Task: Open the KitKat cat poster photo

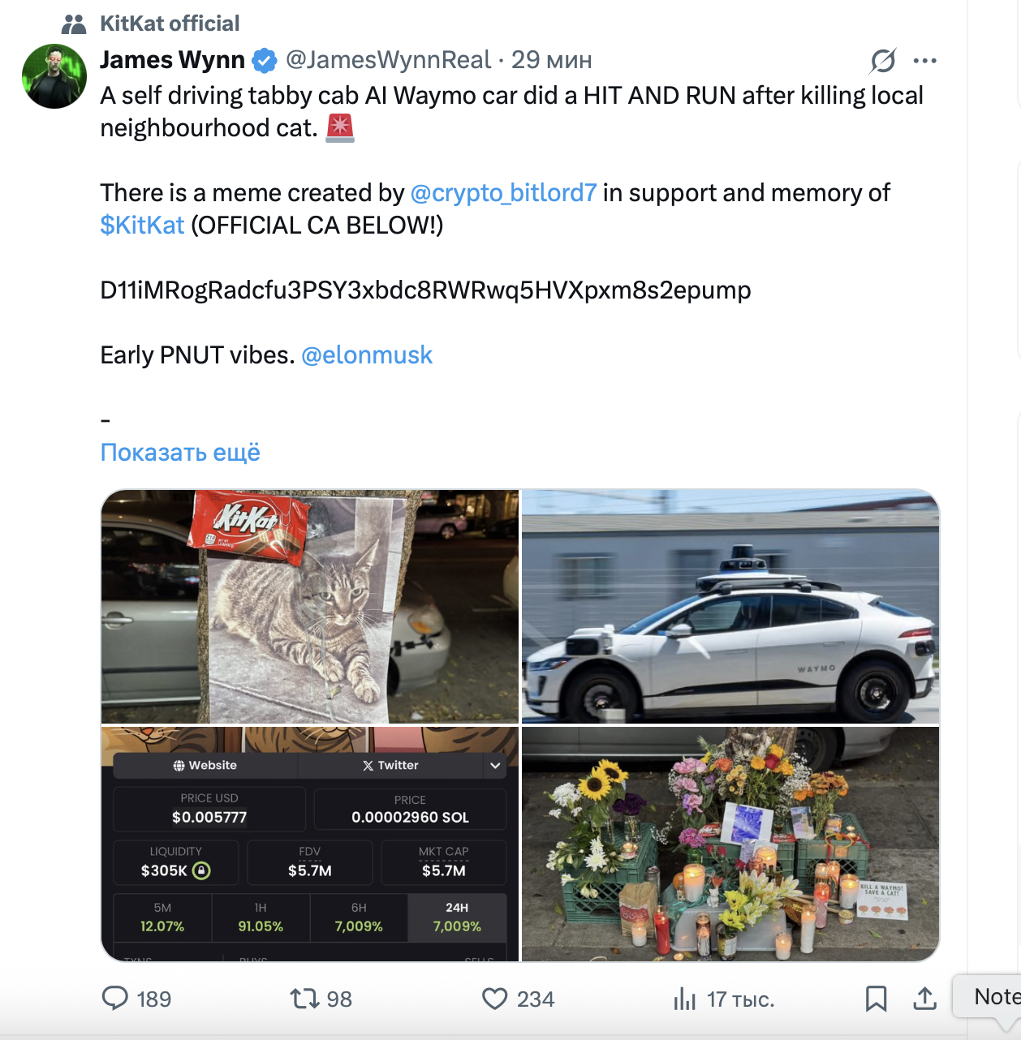Action: point(309,606)
